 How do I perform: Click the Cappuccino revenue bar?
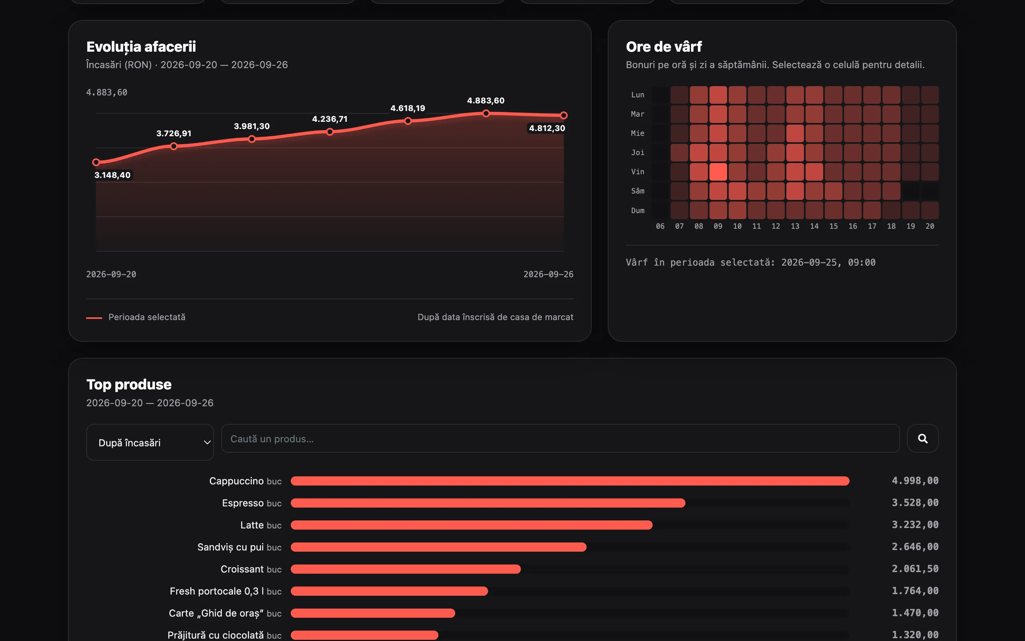pos(570,481)
